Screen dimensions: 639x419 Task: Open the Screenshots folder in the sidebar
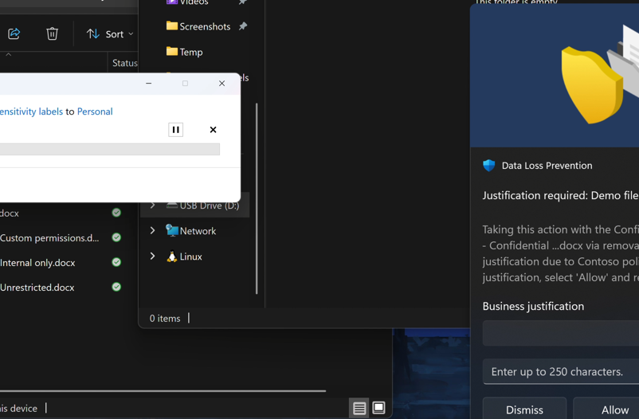204,26
